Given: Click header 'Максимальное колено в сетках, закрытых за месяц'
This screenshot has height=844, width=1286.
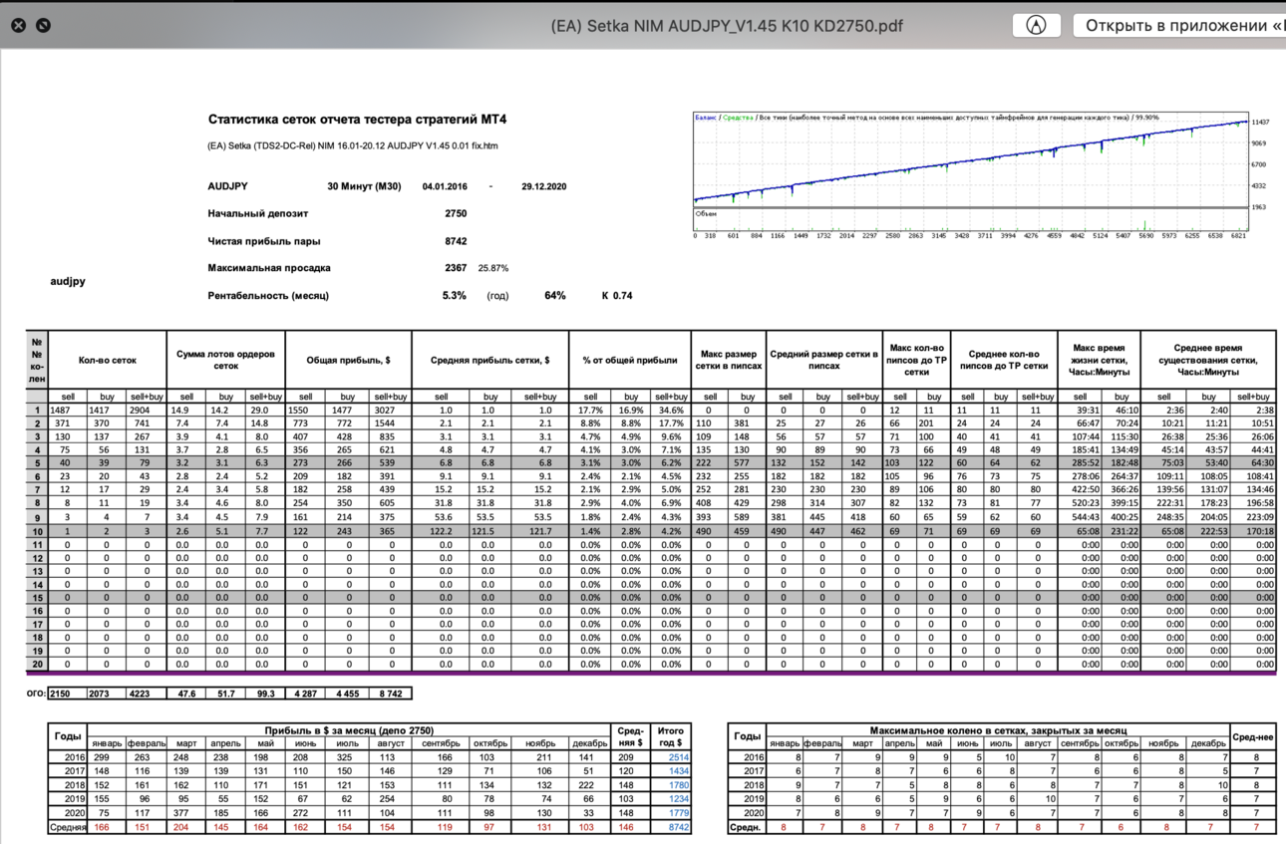Looking at the screenshot, I should [999, 730].
